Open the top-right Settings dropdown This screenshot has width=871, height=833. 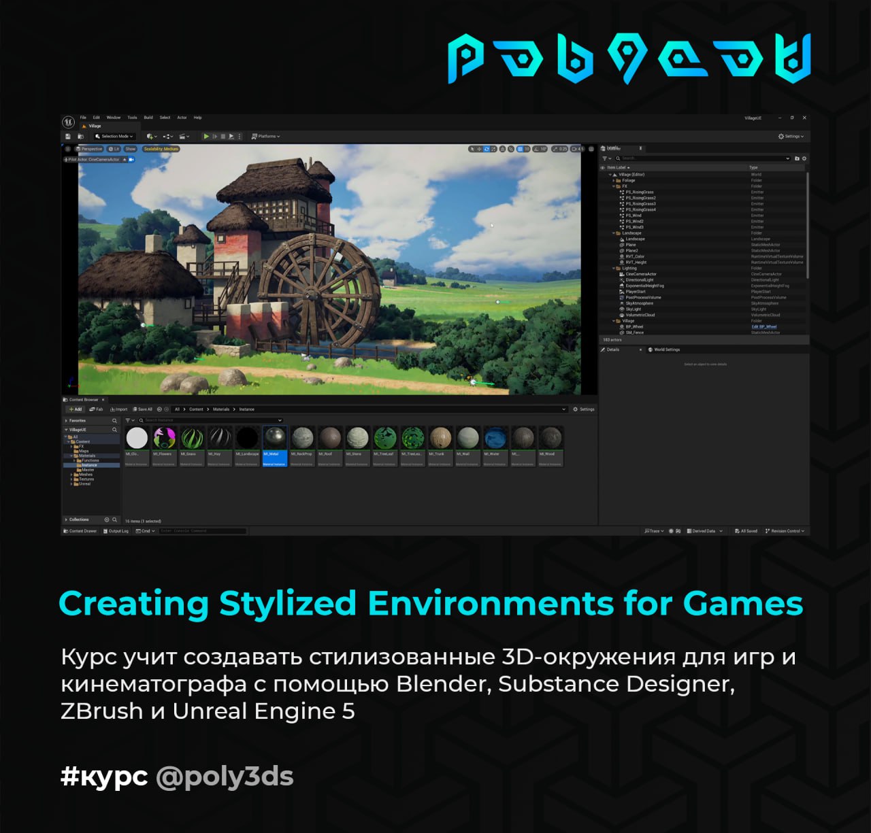pos(791,136)
